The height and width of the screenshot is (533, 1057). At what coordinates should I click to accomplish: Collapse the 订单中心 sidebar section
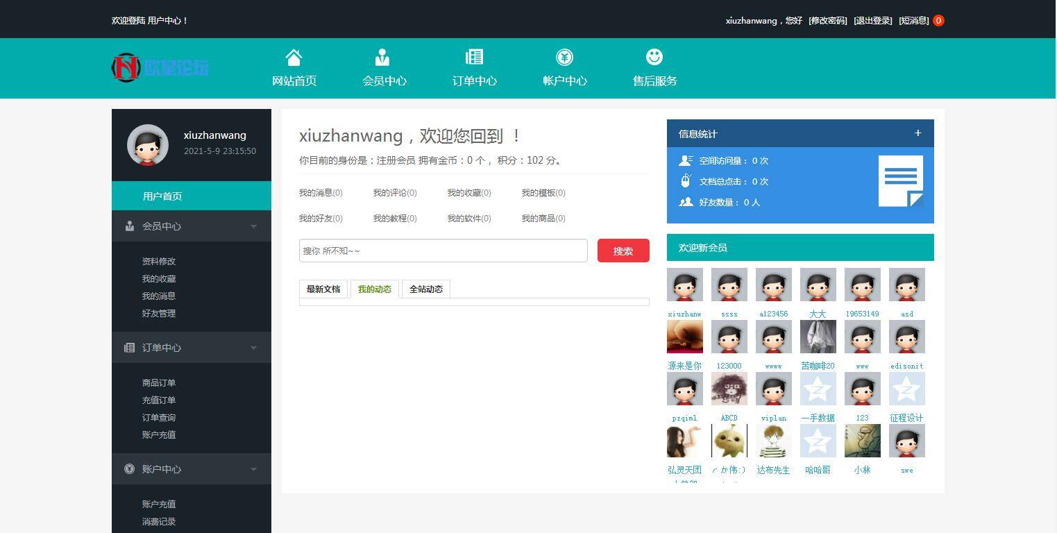coord(254,347)
